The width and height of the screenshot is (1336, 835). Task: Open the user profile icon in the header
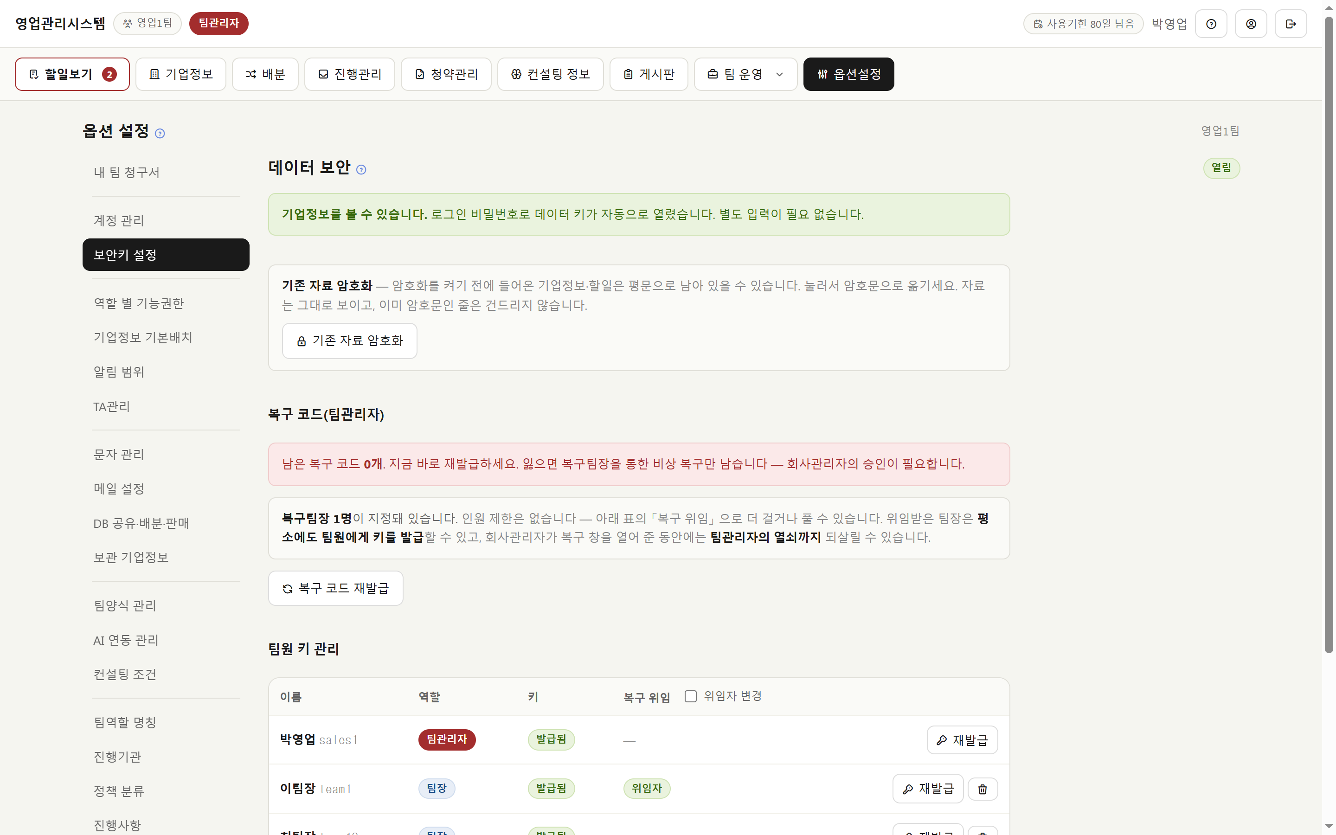(x=1251, y=24)
